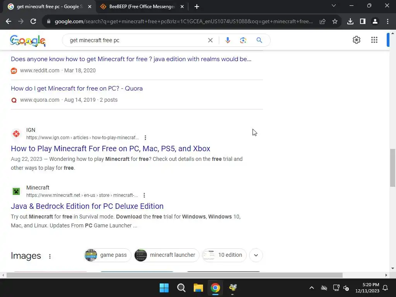Viewport: 396px width, 297px height.
Task: Open Windows taskbar search
Action: coord(181,288)
